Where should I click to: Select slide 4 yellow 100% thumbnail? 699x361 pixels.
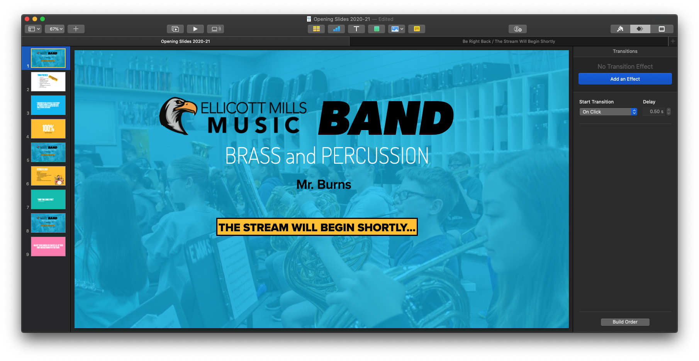(48, 129)
